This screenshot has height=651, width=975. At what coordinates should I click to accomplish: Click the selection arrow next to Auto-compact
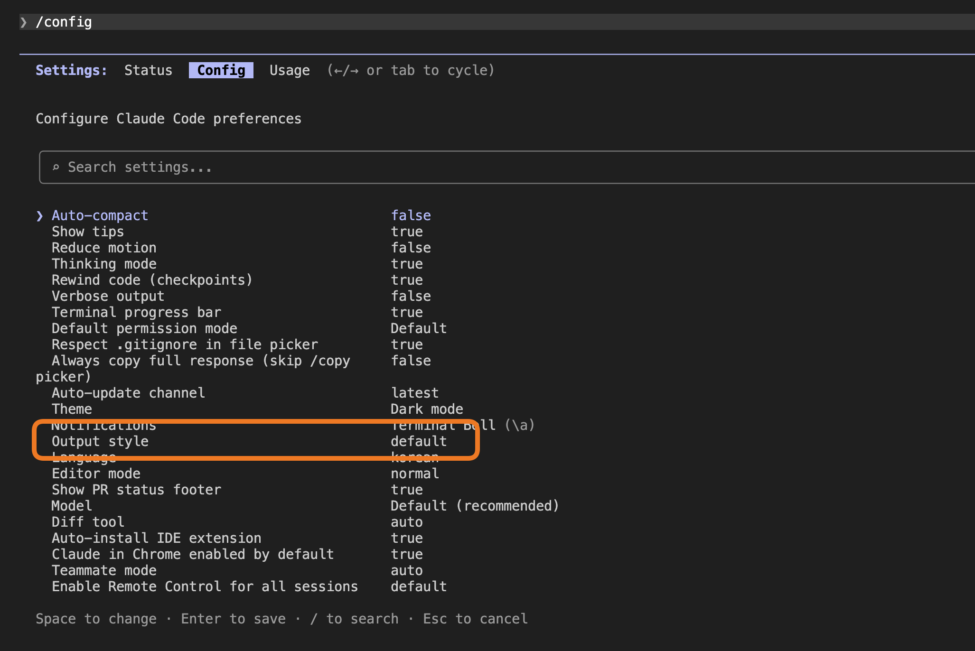pos(40,216)
